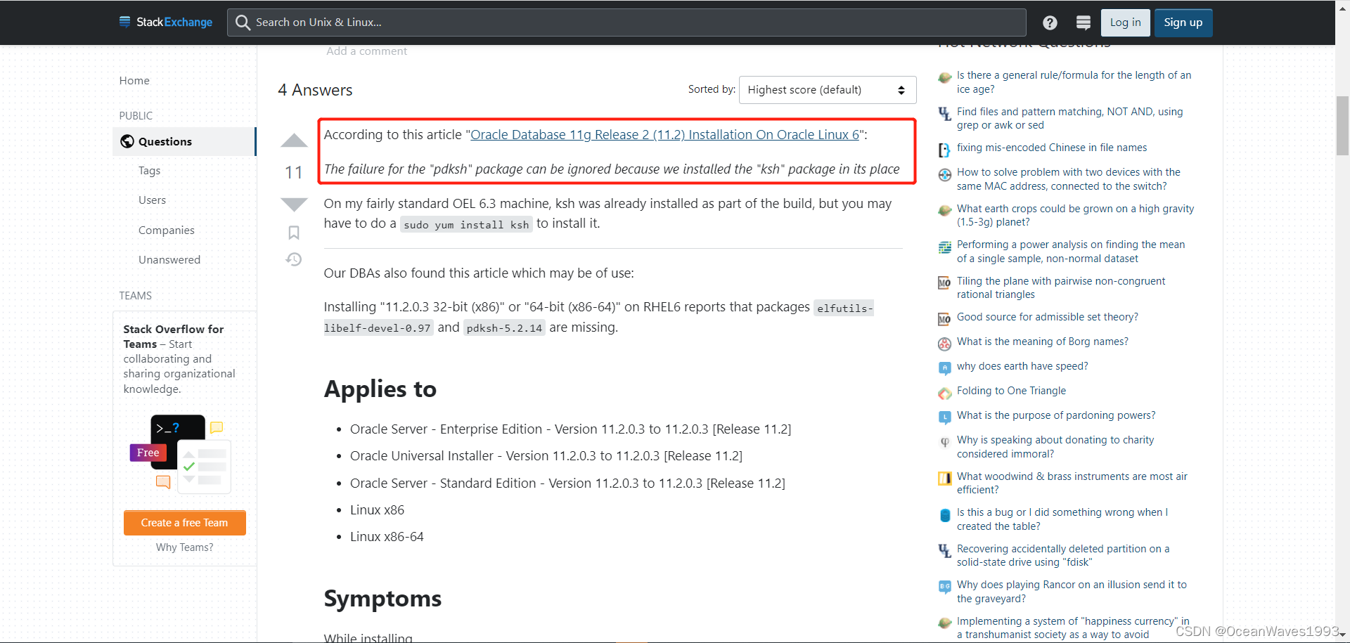Click site icon beside created the table question
The image size is (1350, 643).
pos(945,514)
